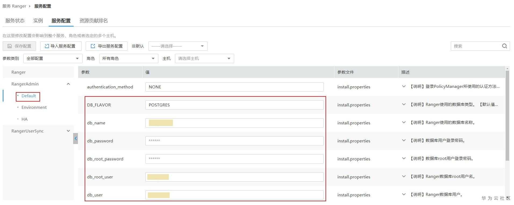Click the db_root_user parameter name
The width and height of the screenshot is (514, 205).
[100, 177]
